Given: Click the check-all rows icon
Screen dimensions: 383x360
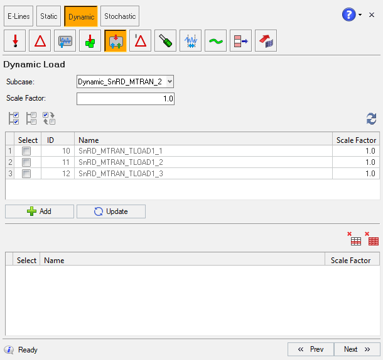Looking at the screenshot, I should [x=14, y=118].
